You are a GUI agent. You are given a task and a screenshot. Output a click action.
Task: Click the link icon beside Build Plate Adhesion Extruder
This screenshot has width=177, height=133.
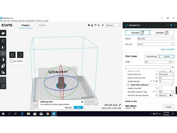156,95
